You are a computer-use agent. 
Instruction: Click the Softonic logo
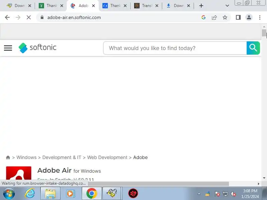37,48
